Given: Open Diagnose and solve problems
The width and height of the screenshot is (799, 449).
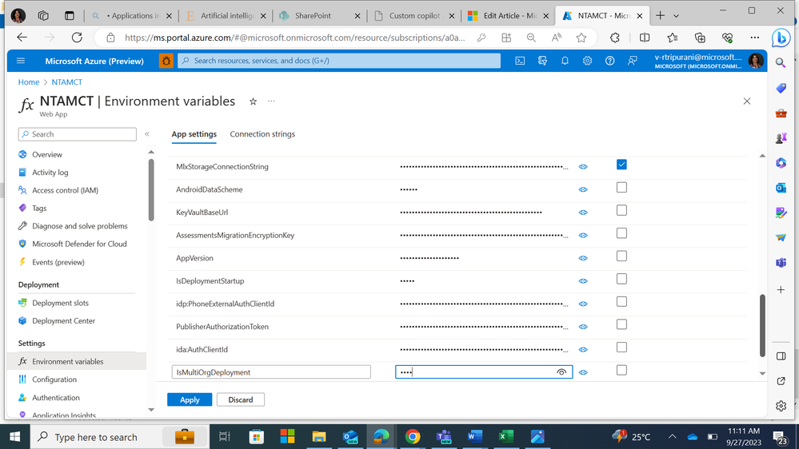Looking at the screenshot, I should tap(79, 225).
